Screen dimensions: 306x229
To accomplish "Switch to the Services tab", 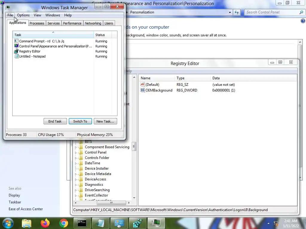I will (x=53, y=23).
